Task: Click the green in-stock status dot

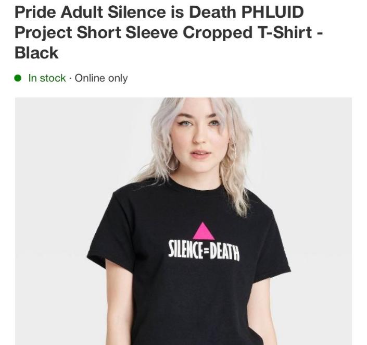Action: pyautogui.click(x=18, y=78)
